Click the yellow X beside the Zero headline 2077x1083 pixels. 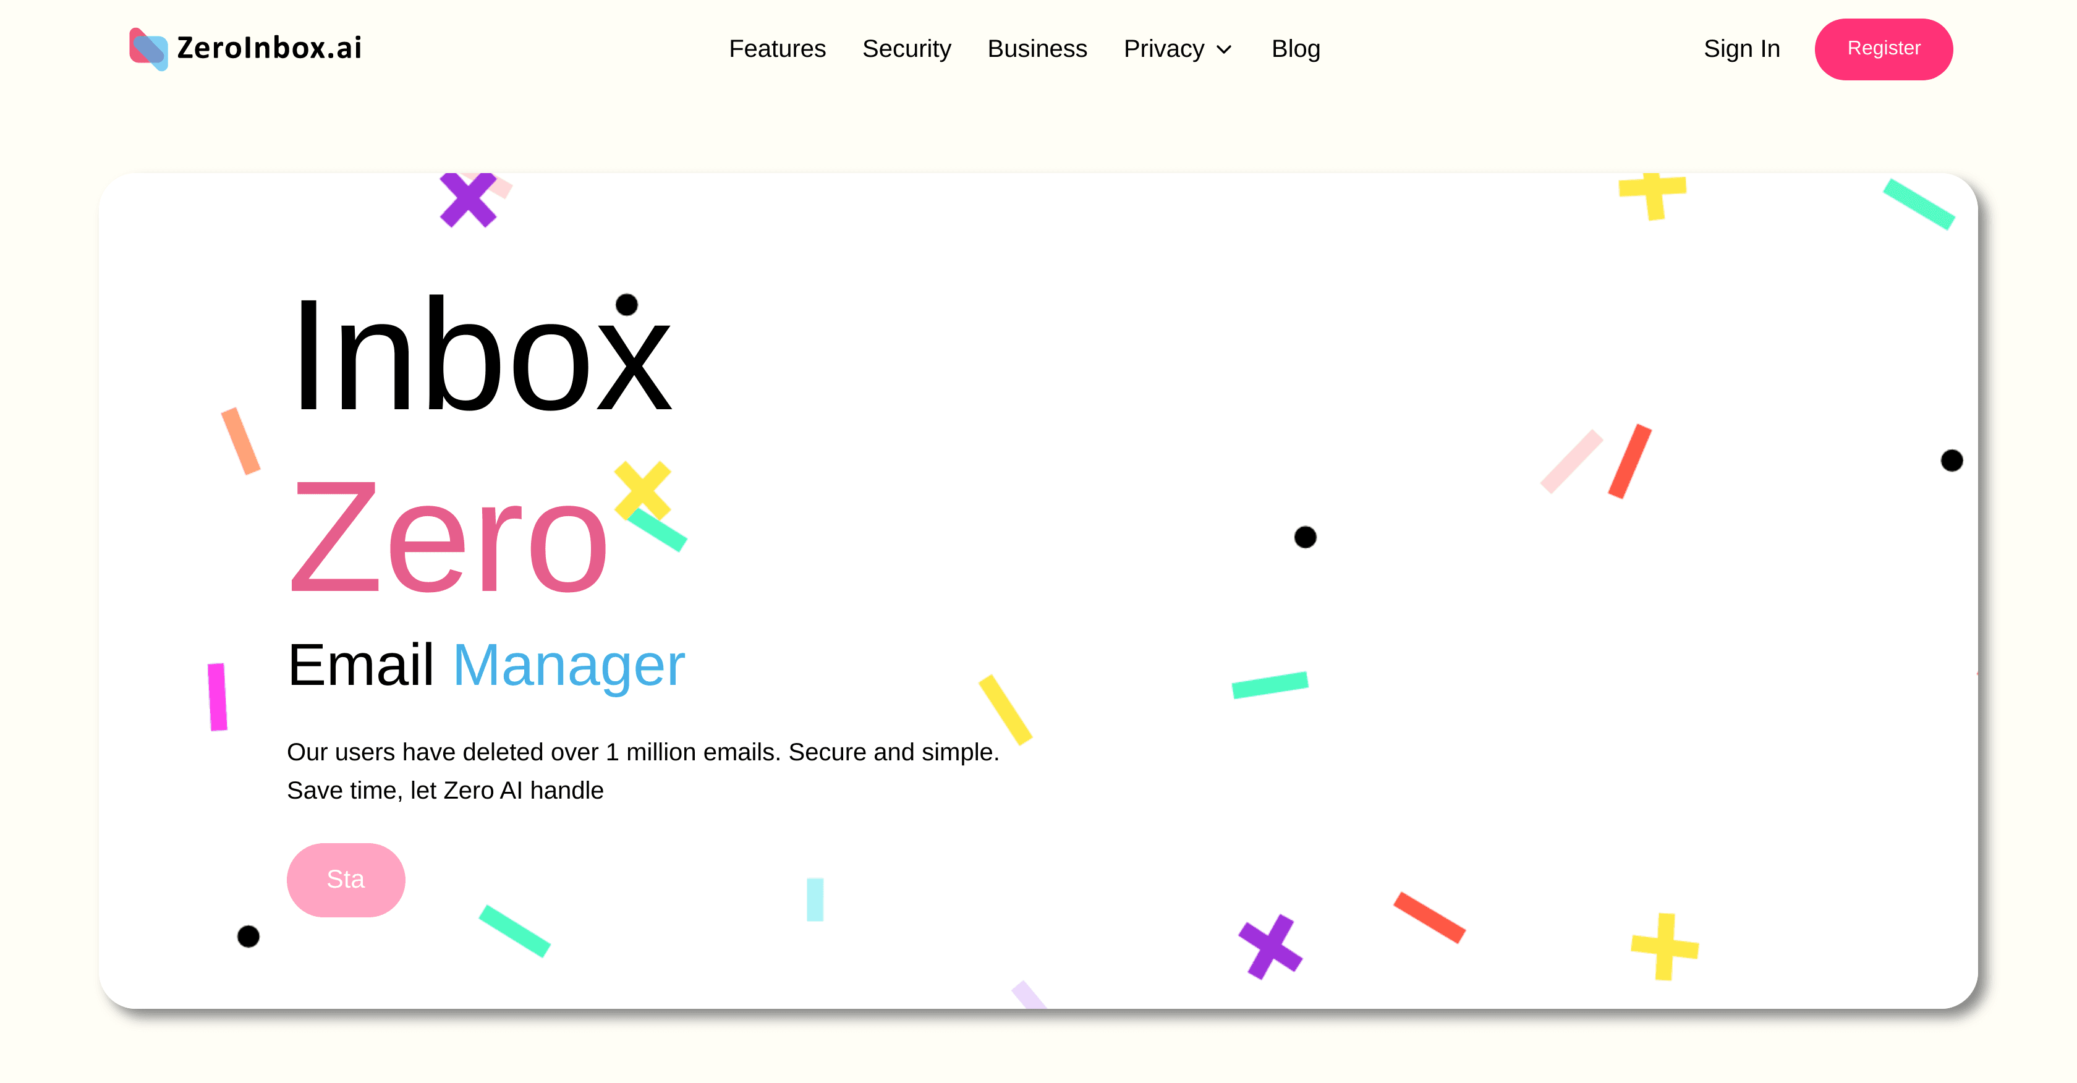pyautogui.click(x=645, y=490)
